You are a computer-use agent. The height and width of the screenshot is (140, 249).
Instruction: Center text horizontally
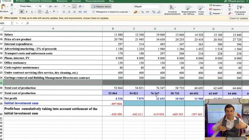[69, 12]
